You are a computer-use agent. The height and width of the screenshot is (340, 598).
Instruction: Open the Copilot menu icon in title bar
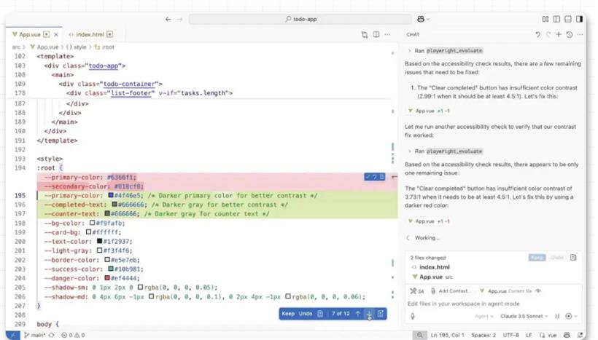[x=421, y=19]
